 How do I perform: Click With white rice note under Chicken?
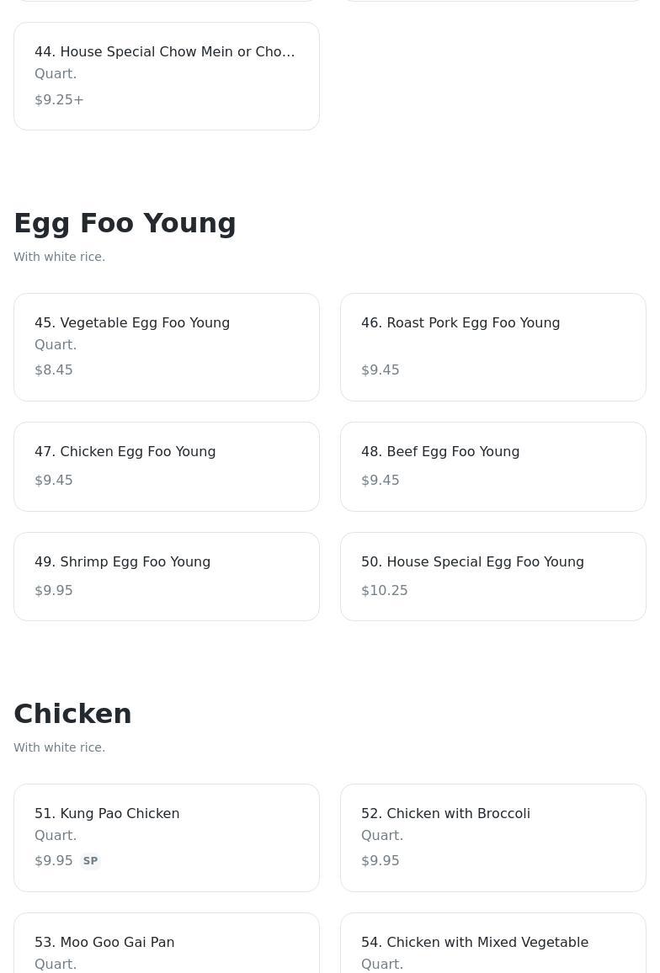59,747
